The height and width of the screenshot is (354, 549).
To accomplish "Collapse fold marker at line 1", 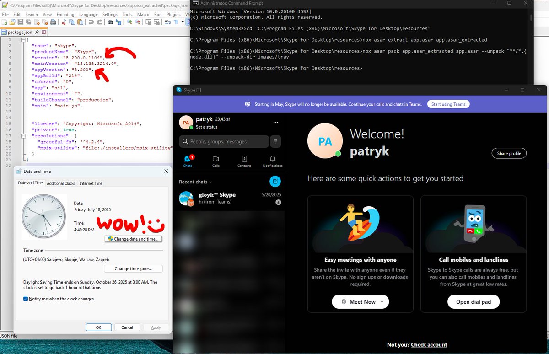I will (23, 40).
